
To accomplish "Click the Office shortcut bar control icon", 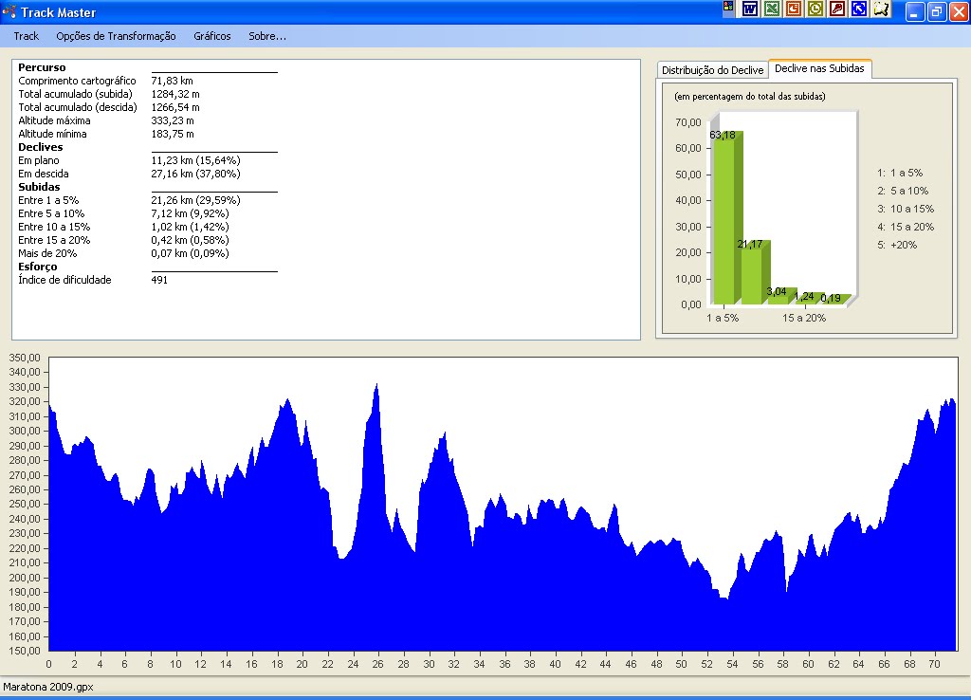I will click(x=728, y=8).
